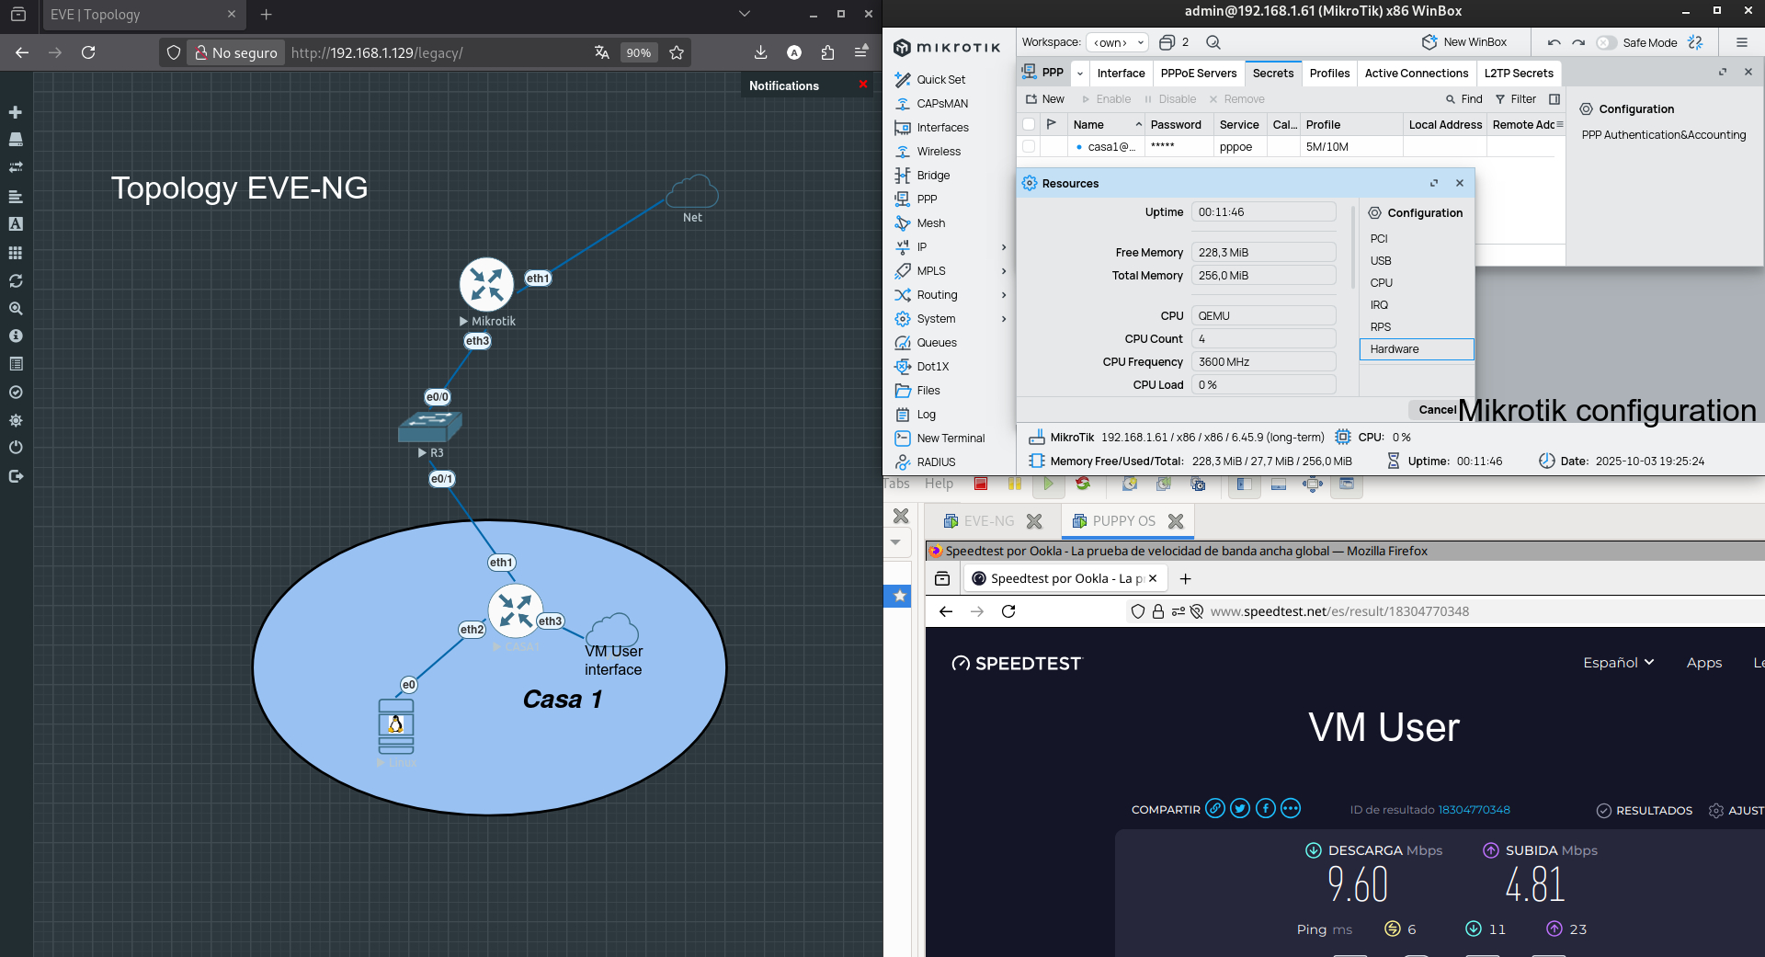Click the add object plus icon in EVE sidebar

pyautogui.click(x=16, y=112)
